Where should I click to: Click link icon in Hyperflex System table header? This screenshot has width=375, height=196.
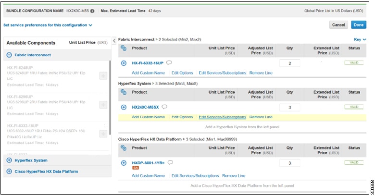coord(124,92)
